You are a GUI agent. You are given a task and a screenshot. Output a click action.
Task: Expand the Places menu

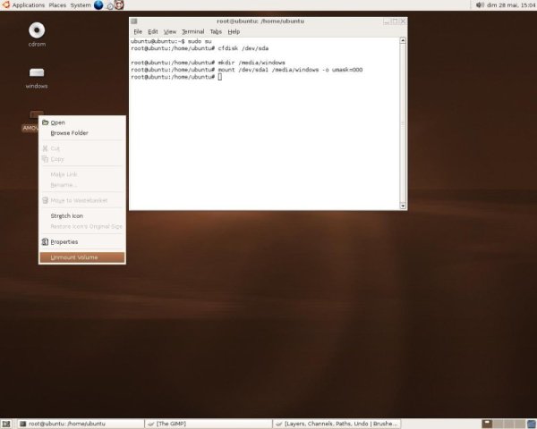pos(57,5)
